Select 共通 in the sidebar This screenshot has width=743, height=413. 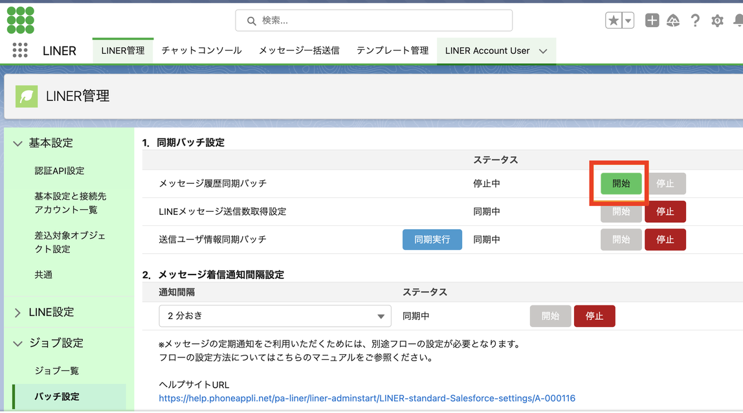pos(43,274)
